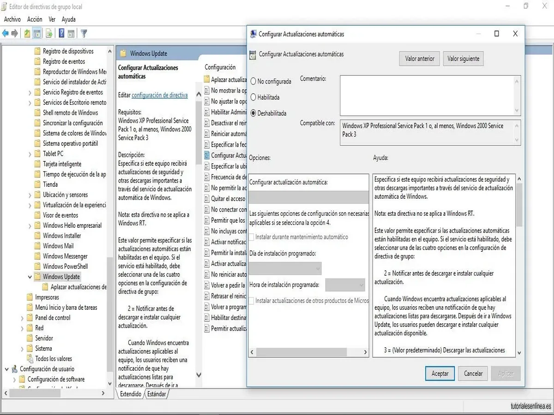Click the Configurar Actualizaciones policy icon in list
The height and width of the screenshot is (415, 554).
[x=207, y=155]
